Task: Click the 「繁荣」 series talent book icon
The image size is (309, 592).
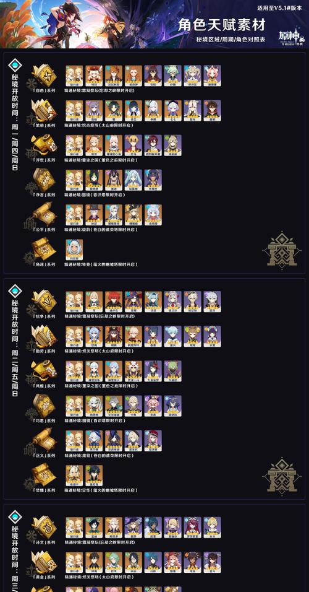Action: click(44, 110)
